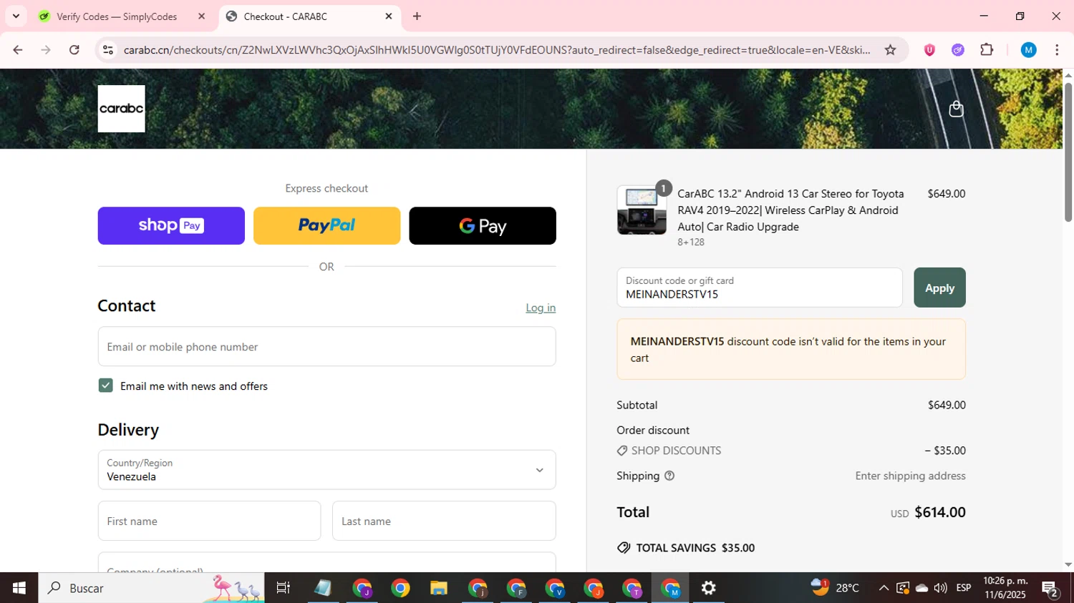
Task: Bookmark this page with the star icon
Action: click(x=890, y=50)
